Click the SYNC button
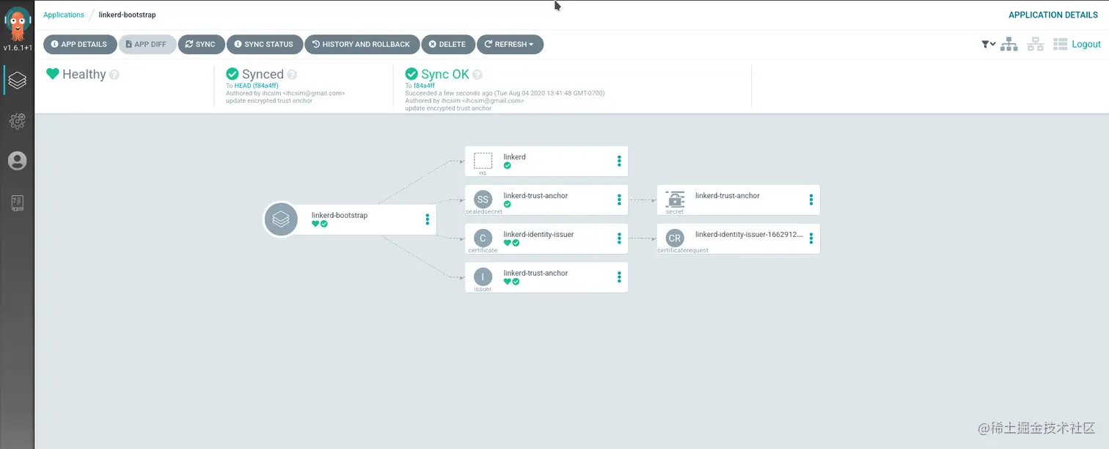1109x449 pixels. coord(201,44)
